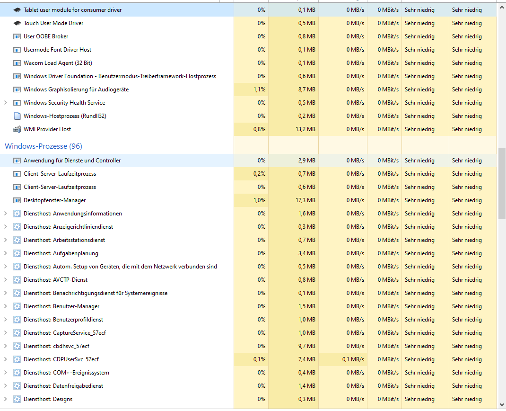Click the gear icon of Diensthost: Benutzer-Manager
This screenshot has height=411, width=506.
click(x=17, y=306)
